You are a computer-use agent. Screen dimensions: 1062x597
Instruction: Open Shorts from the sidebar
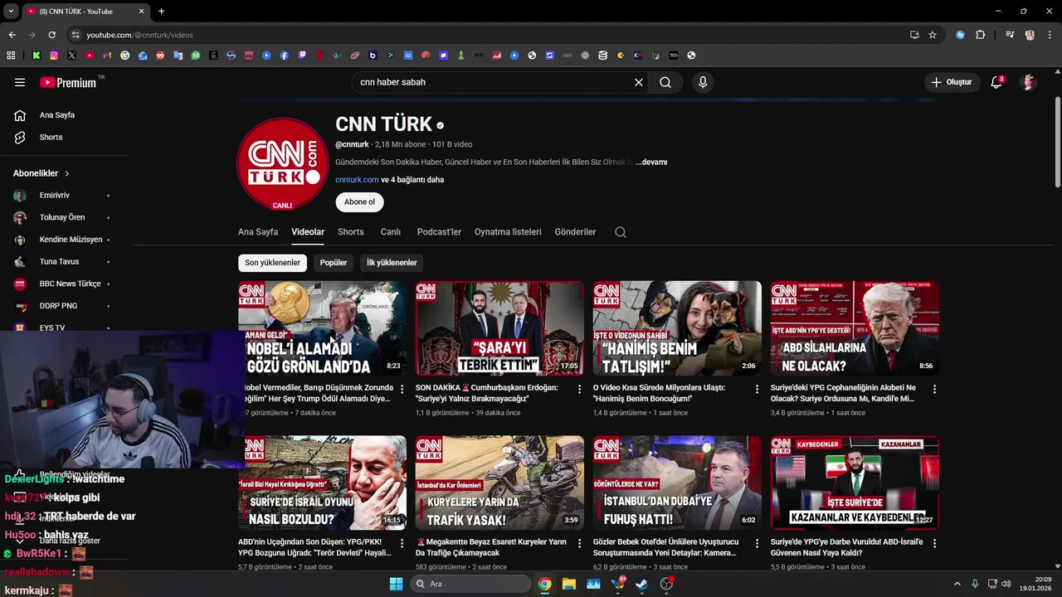(x=51, y=137)
